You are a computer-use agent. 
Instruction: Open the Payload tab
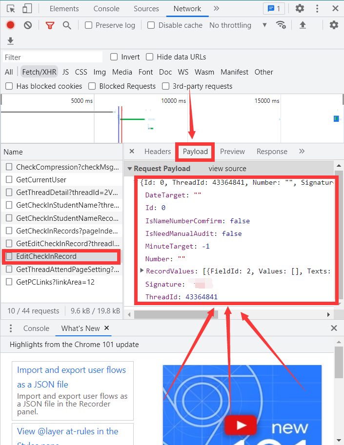point(195,151)
